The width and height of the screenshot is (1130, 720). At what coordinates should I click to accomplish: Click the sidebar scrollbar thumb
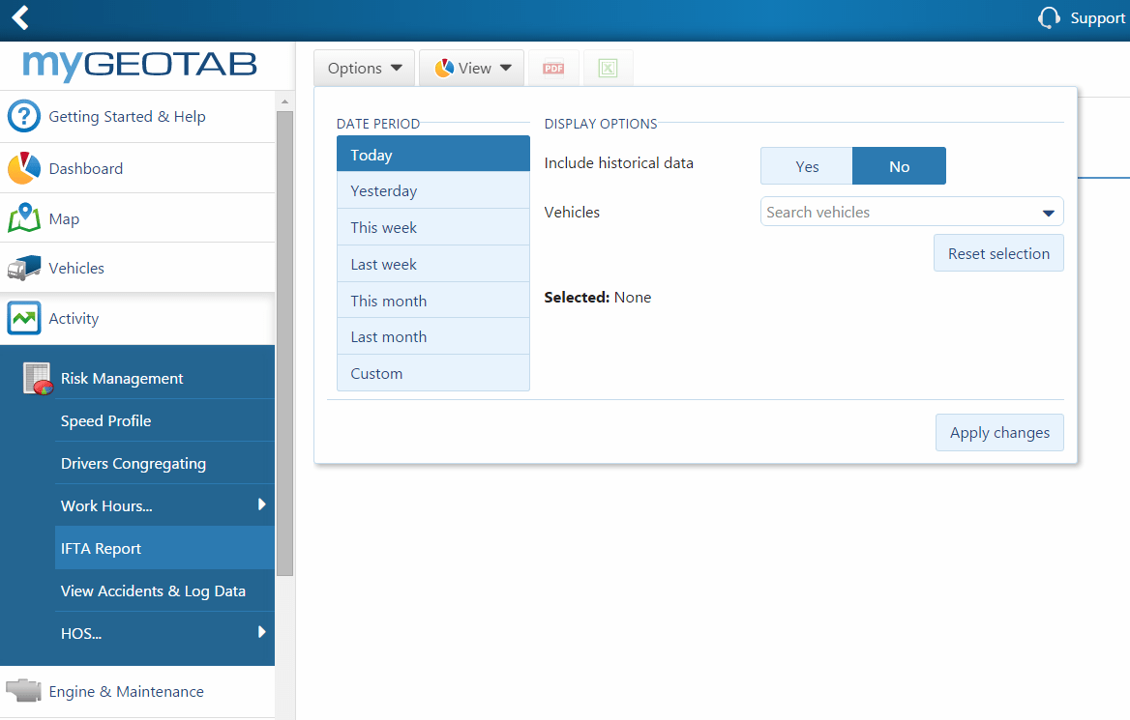point(284,343)
